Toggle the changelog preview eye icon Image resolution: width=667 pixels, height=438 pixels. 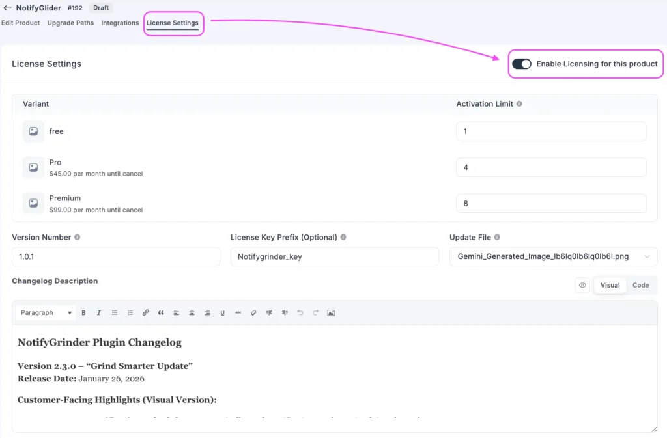[582, 285]
